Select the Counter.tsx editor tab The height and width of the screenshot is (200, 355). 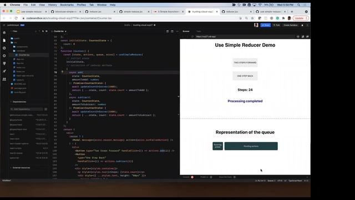click(x=59, y=31)
